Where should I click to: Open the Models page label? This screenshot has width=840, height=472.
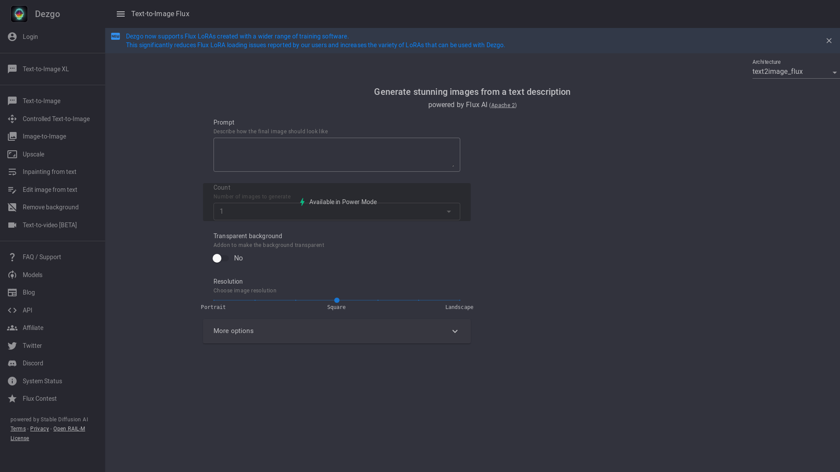32,275
